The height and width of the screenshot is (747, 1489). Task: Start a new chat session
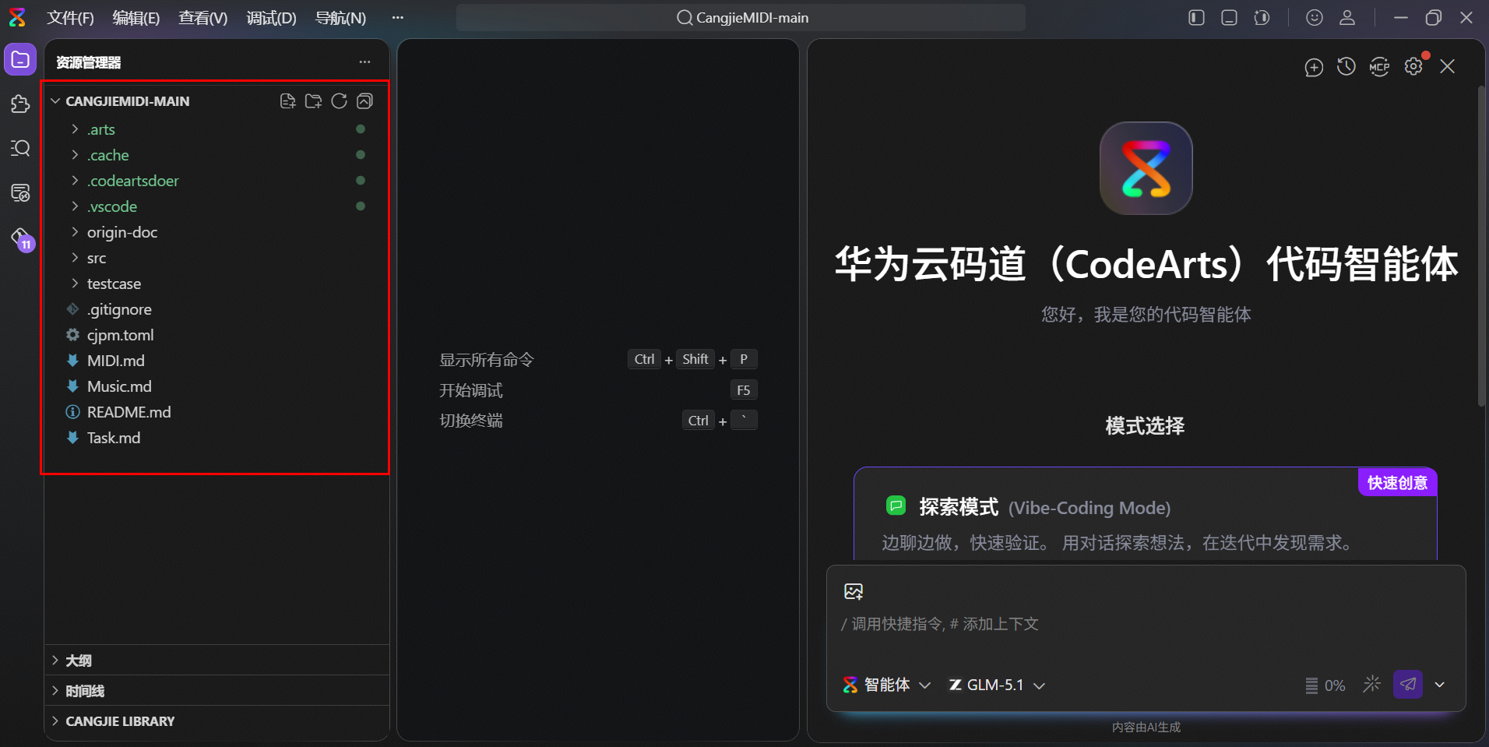[x=1314, y=67]
